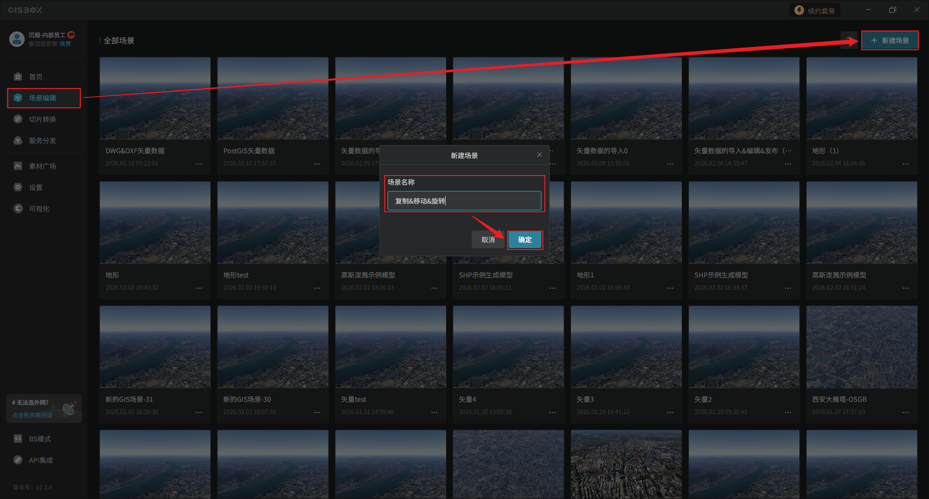
Task: Close the 新建场景 dialog with X
Action: (539, 155)
